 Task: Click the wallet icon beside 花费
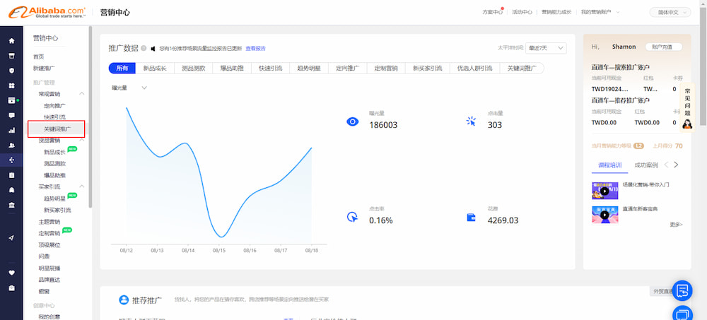[x=471, y=218]
